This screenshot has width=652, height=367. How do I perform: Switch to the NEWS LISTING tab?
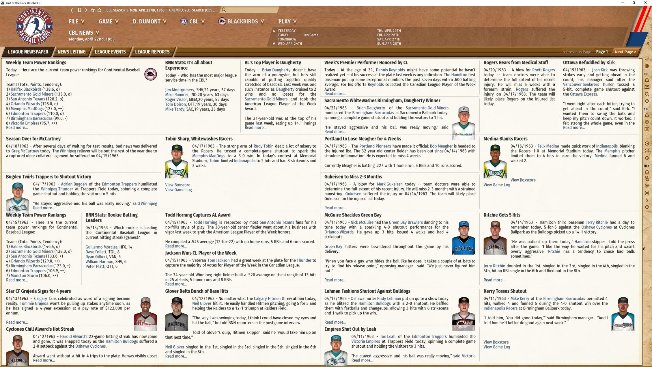coord(72,52)
